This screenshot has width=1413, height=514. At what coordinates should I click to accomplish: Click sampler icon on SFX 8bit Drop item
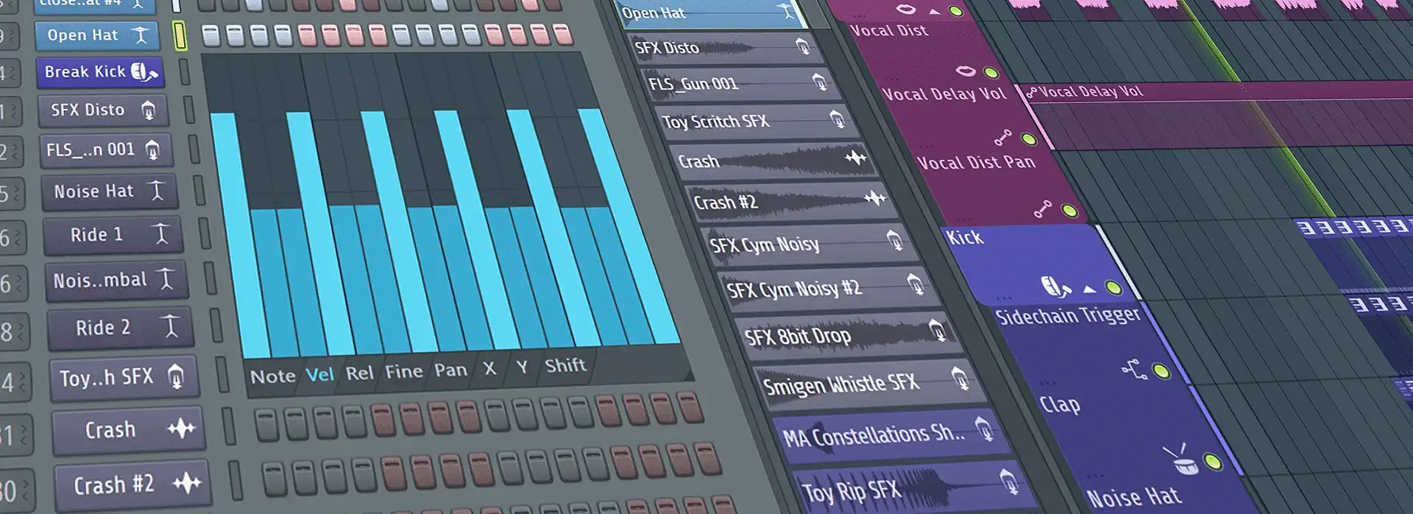(937, 329)
